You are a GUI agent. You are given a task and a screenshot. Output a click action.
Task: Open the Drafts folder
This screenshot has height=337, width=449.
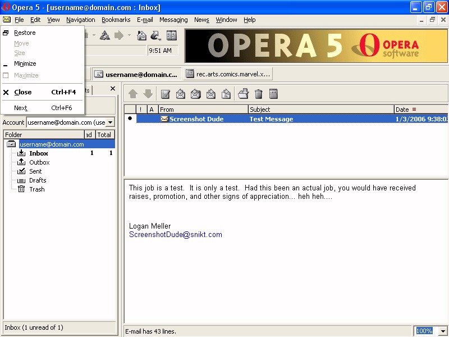click(38, 180)
